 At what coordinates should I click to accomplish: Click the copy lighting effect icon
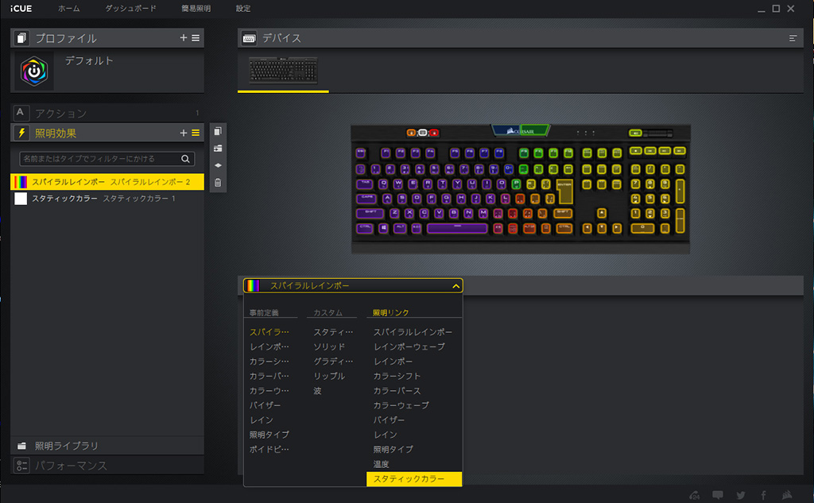[x=218, y=131]
